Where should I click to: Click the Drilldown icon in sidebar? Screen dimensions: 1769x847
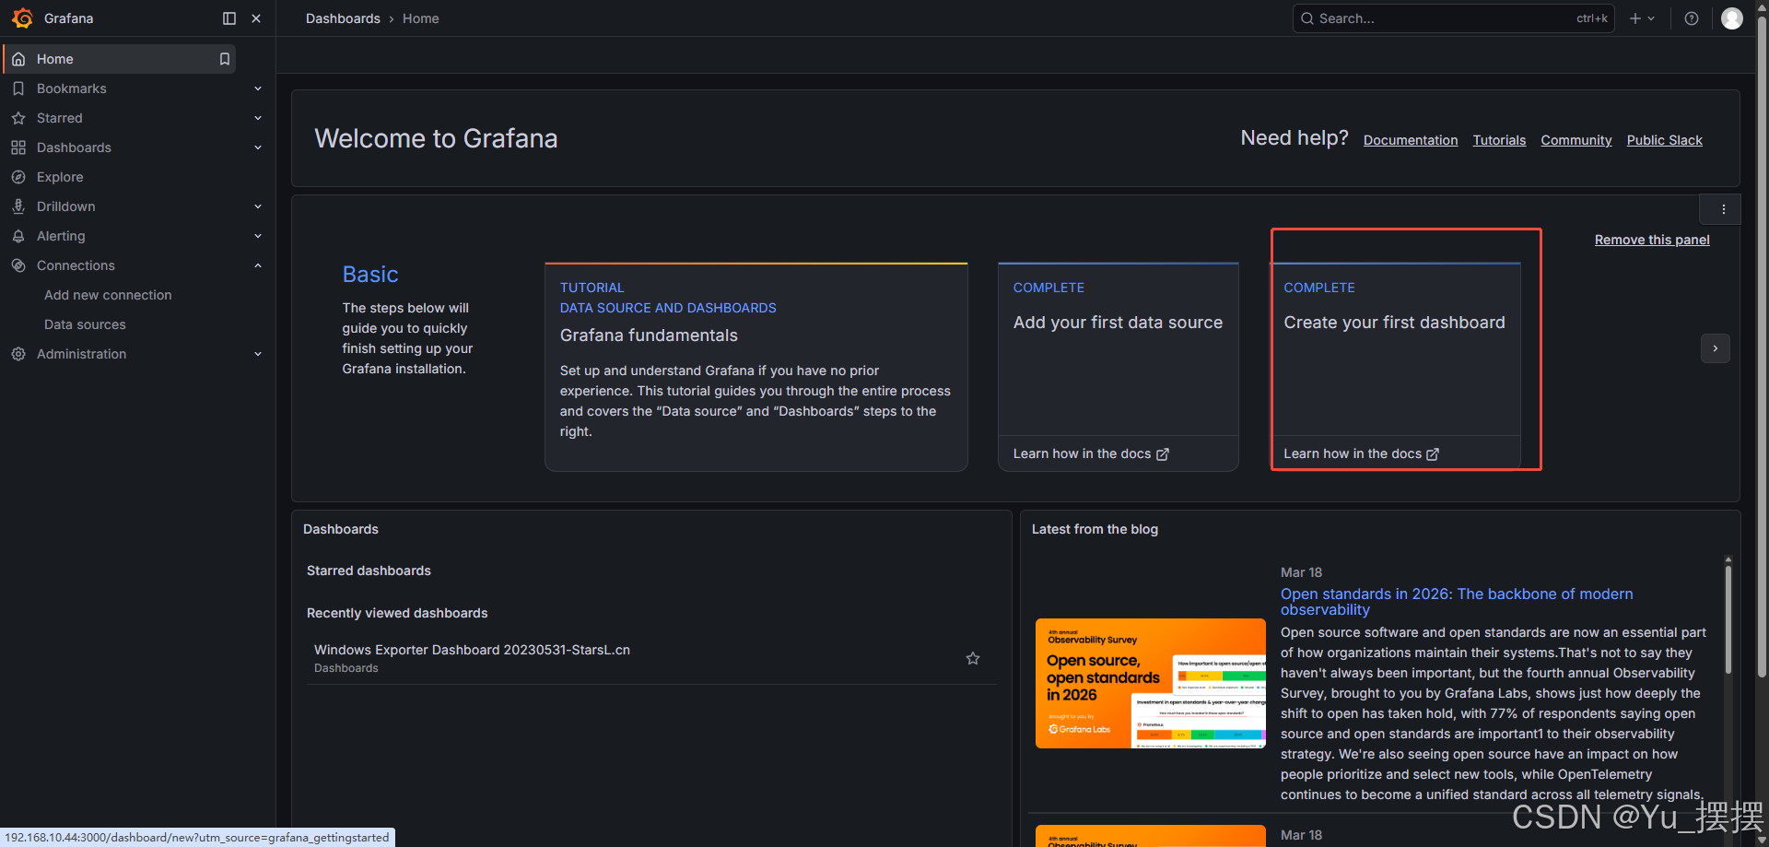(x=18, y=206)
